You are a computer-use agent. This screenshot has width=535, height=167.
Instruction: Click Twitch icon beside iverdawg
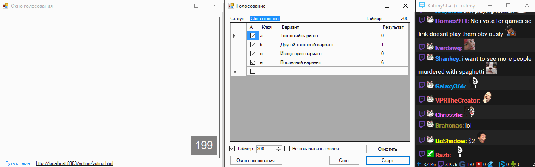pyautogui.click(x=422, y=47)
